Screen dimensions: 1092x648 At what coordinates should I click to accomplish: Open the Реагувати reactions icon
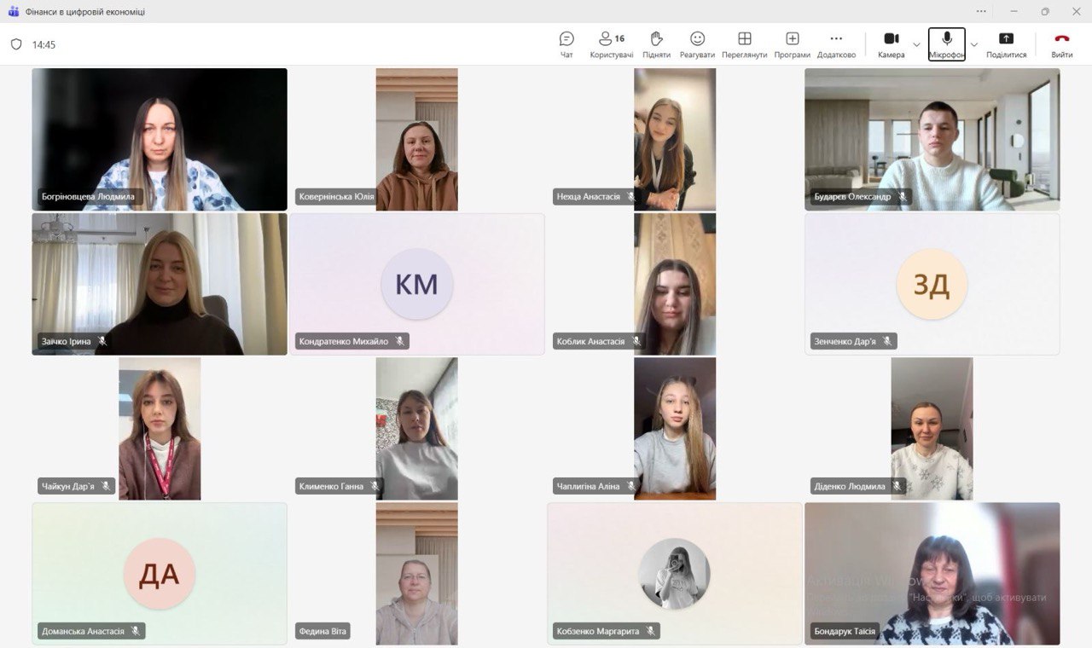[x=697, y=44]
